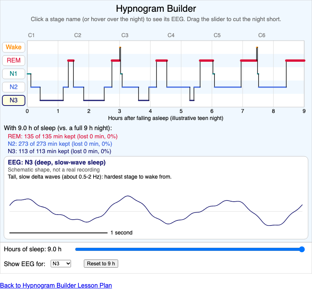
Task: Click the C2 cycle label
Action: pyautogui.click(x=78, y=35)
